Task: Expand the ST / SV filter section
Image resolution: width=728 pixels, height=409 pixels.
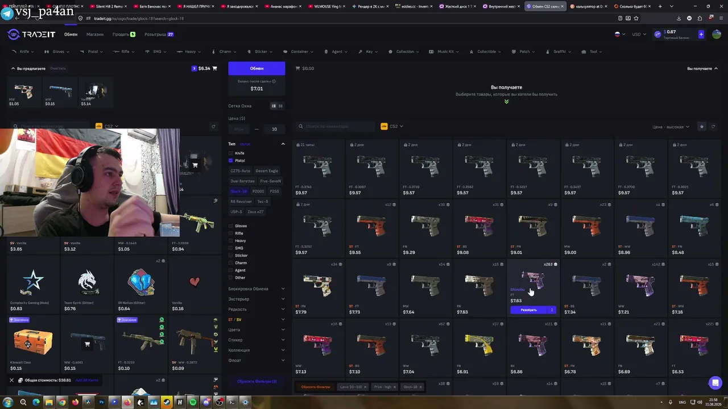Action: tap(257, 319)
